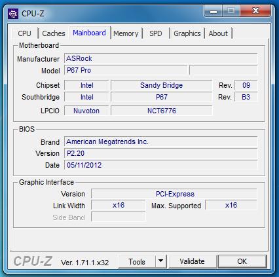Minimize the CPU-Z window
The height and width of the screenshot is (277, 279).
click(x=214, y=10)
